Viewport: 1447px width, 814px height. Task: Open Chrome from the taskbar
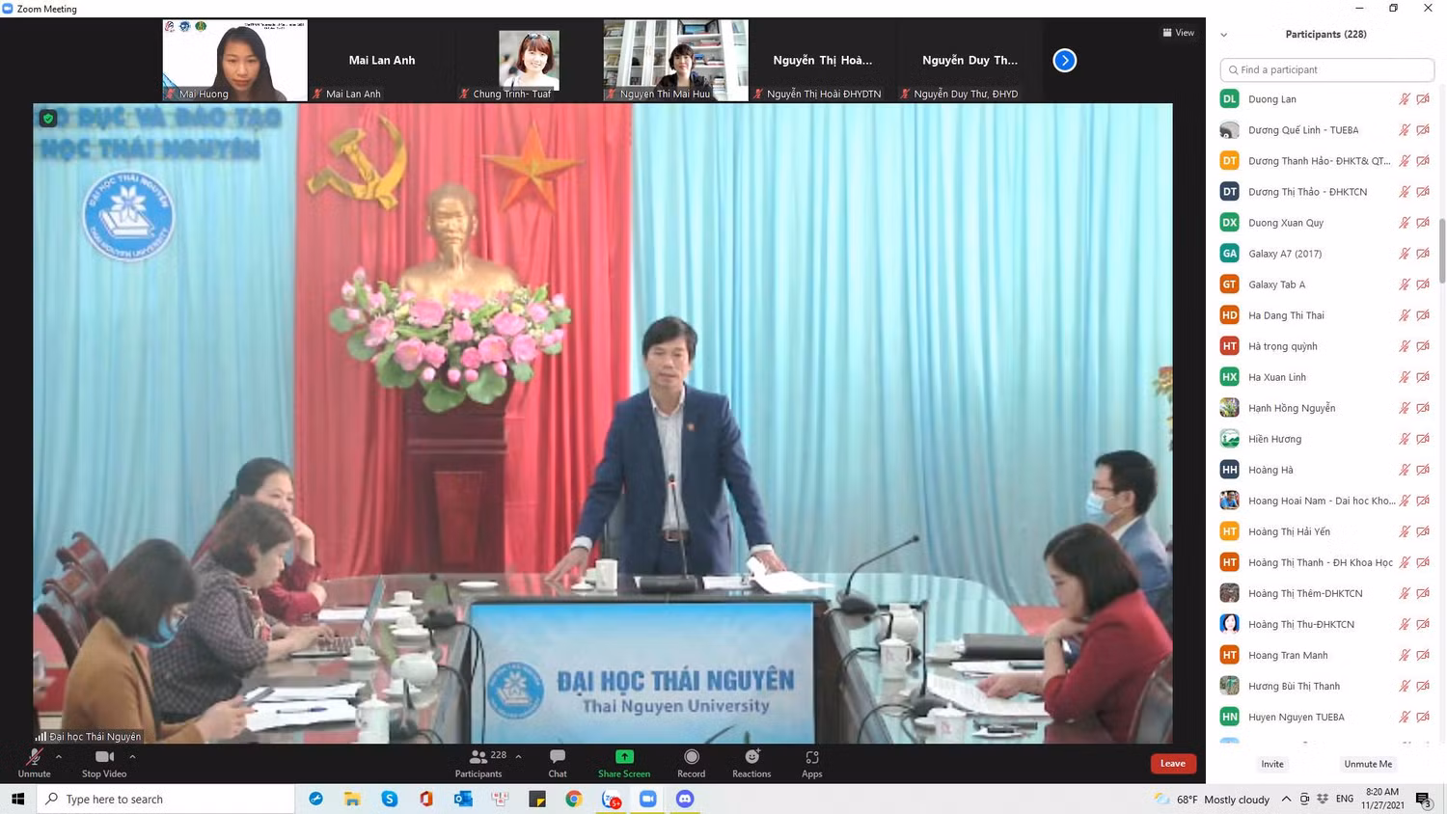pos(574,799)
